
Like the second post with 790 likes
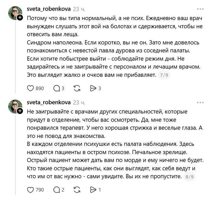click(x=30, y=190)
